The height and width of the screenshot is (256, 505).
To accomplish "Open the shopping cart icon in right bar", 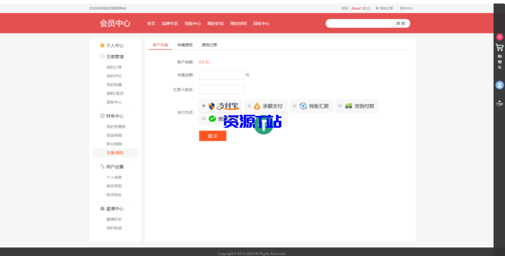I will pyautogui.click(x=500, y=47).
